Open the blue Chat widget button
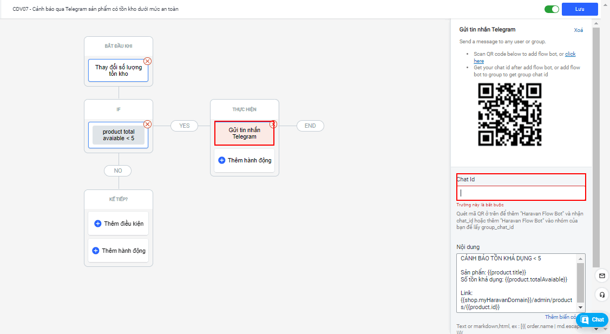 tap(592, 319)
